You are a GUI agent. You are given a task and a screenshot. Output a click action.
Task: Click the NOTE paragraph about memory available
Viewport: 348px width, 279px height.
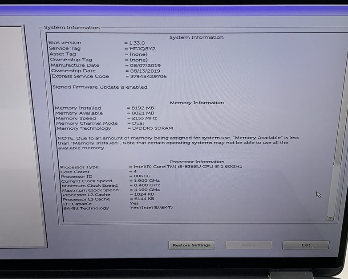178,143
